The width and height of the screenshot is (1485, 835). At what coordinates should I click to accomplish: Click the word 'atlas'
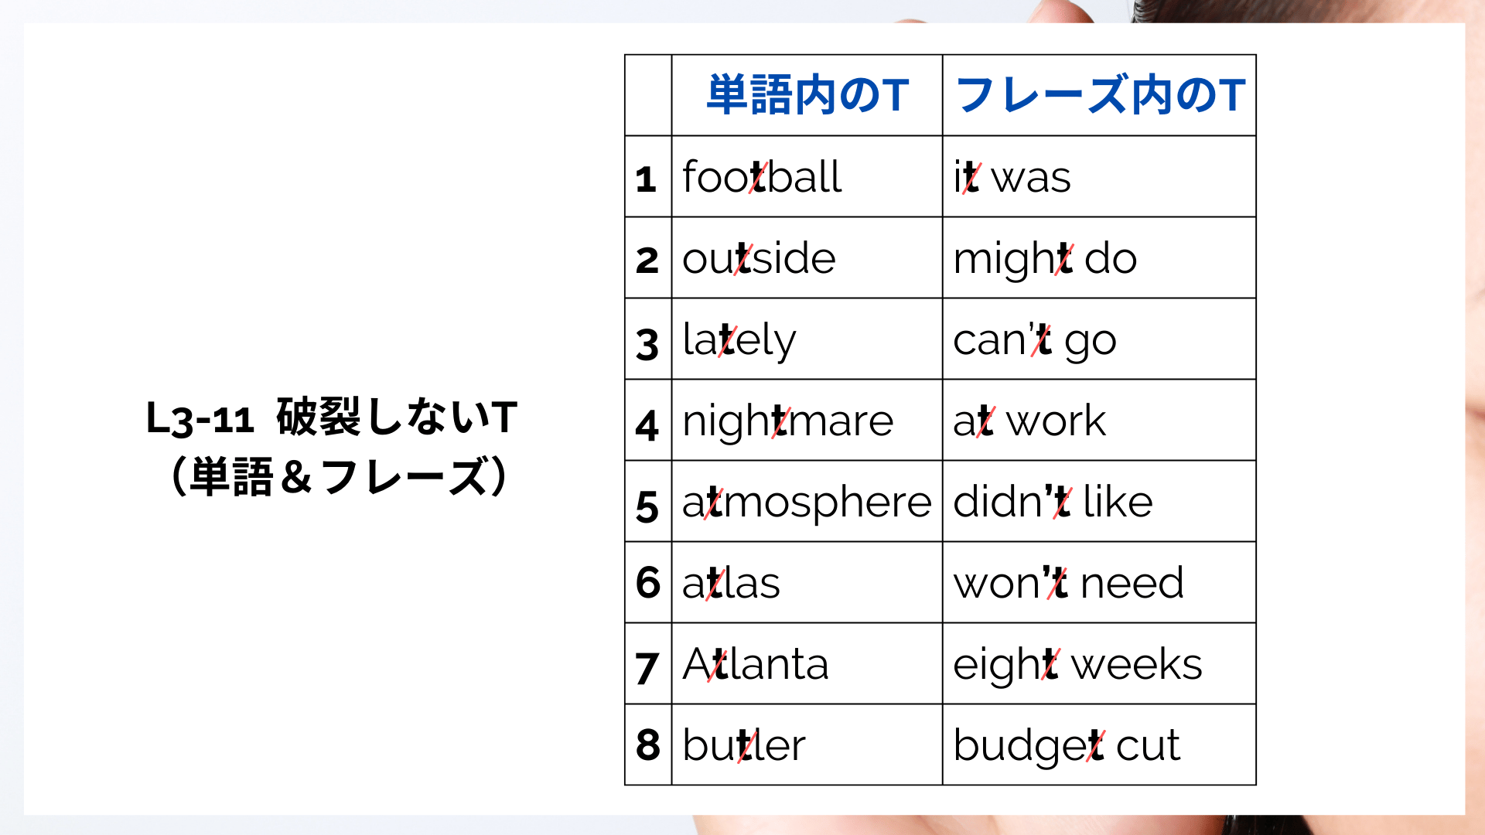click(x=731, y=583)
